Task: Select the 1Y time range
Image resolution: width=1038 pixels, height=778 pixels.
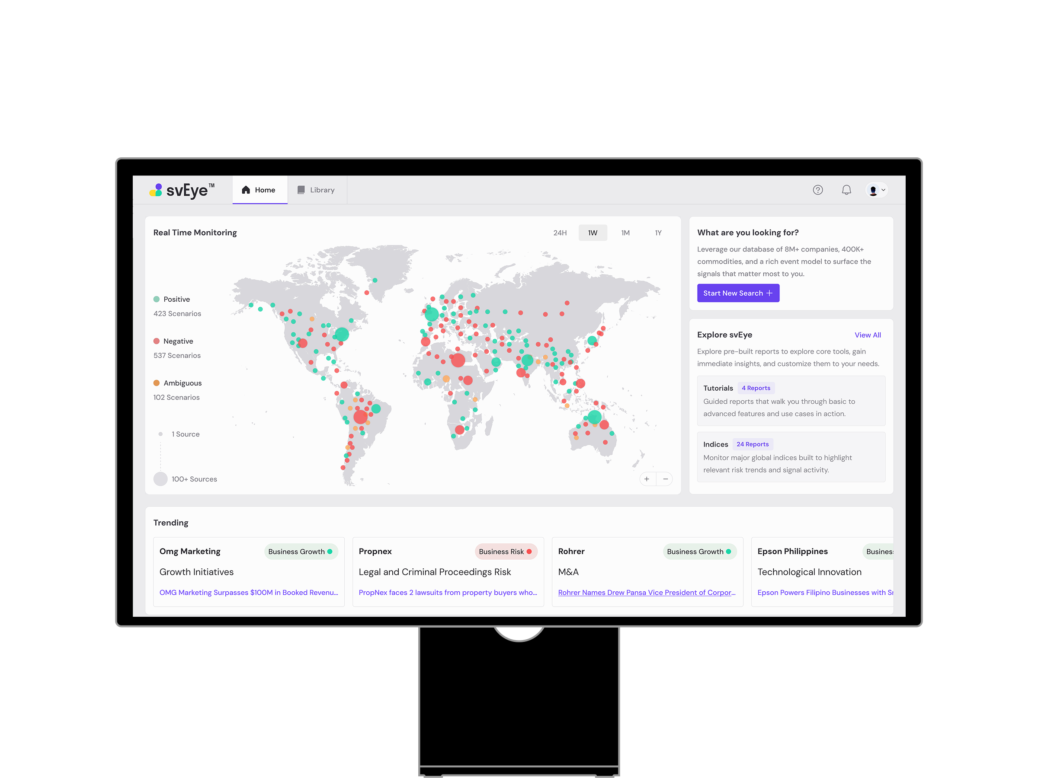Action: (658, 233)
